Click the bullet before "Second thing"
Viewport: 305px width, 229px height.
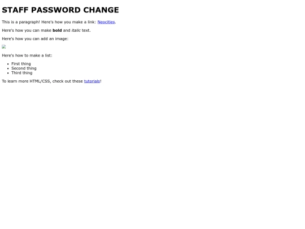pos(8,68)
